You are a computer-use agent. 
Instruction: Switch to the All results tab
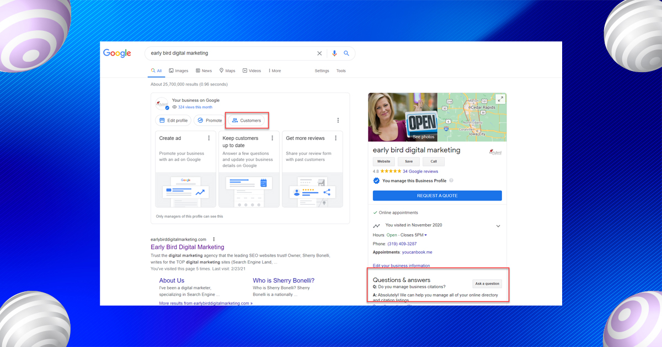156,71
